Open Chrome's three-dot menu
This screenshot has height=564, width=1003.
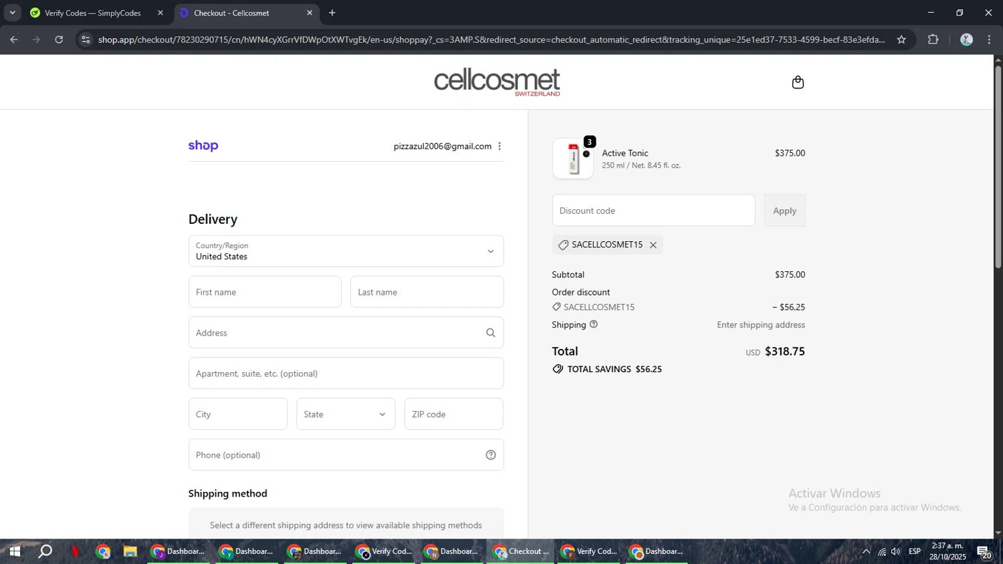pyautogui.click(x=989, y=39)
